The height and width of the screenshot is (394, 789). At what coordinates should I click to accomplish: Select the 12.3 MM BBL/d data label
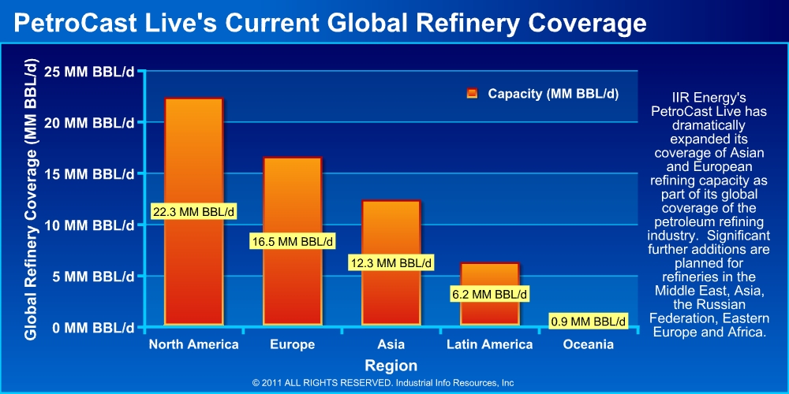pyautogui.click(x=391, y=263)
